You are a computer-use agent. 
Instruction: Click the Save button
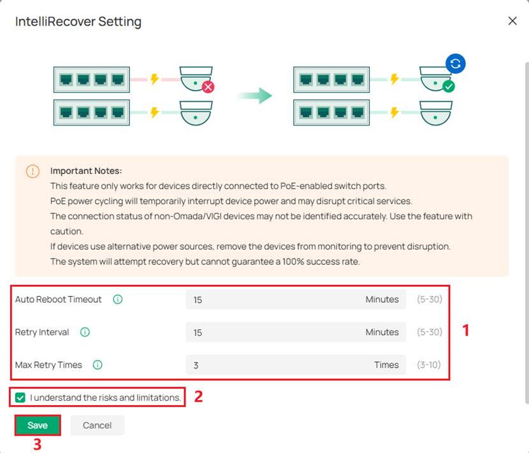click(38, 425)
